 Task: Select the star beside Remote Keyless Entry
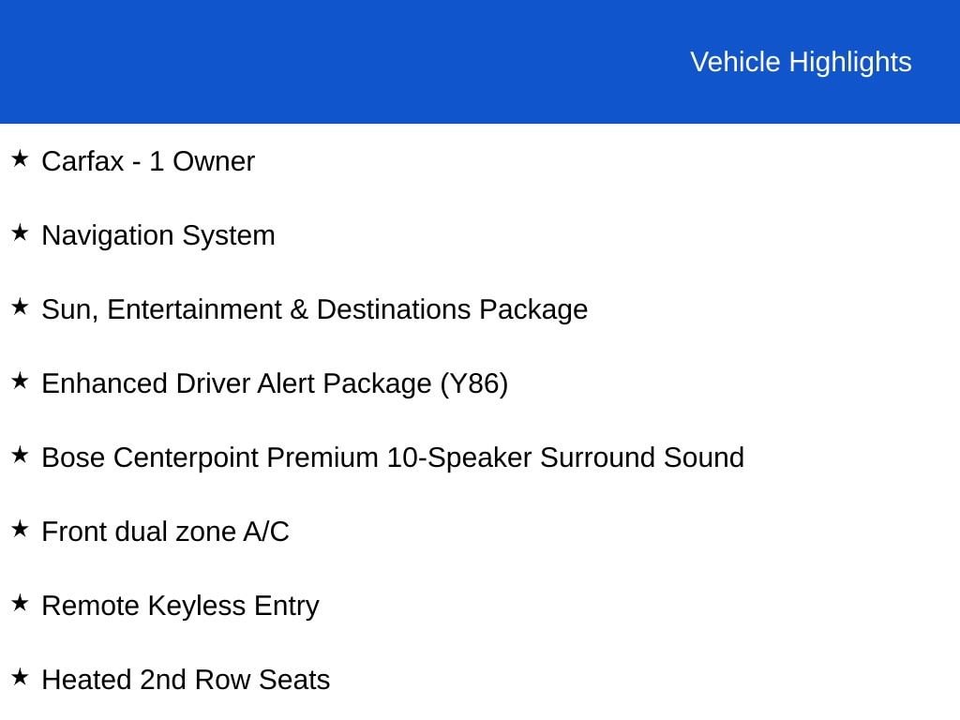coord(20,603)
